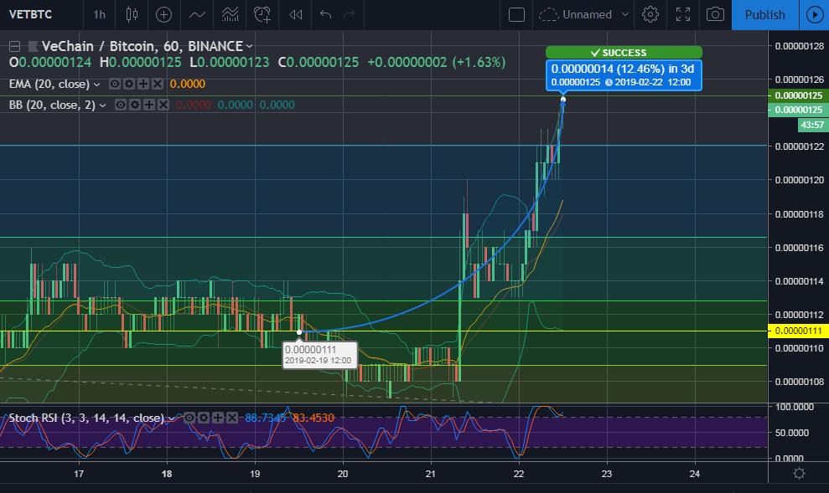829x493 pixels.
Task: Remove the BB indicator with its X
Action: pos(163,105)
